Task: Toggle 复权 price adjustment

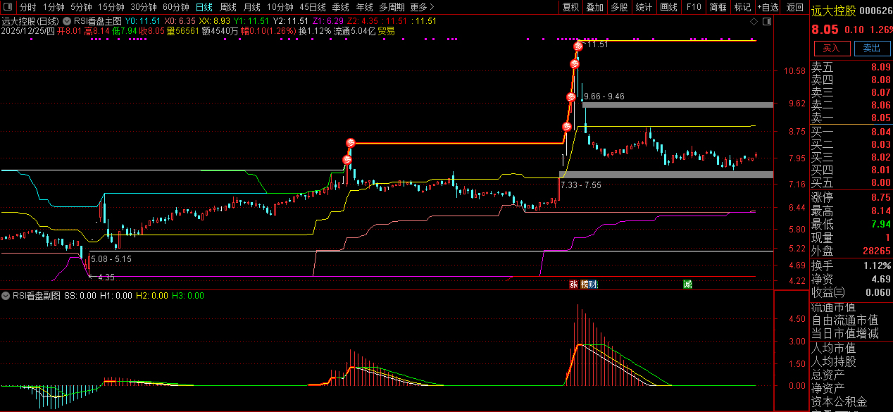Action: point(570,7)
